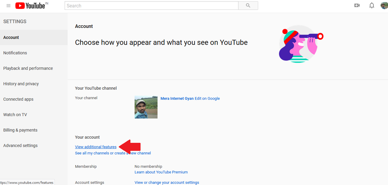Viewport: 388px width, 185px height.
Task: Open the account avatar menu
Action: click(384, 5)
